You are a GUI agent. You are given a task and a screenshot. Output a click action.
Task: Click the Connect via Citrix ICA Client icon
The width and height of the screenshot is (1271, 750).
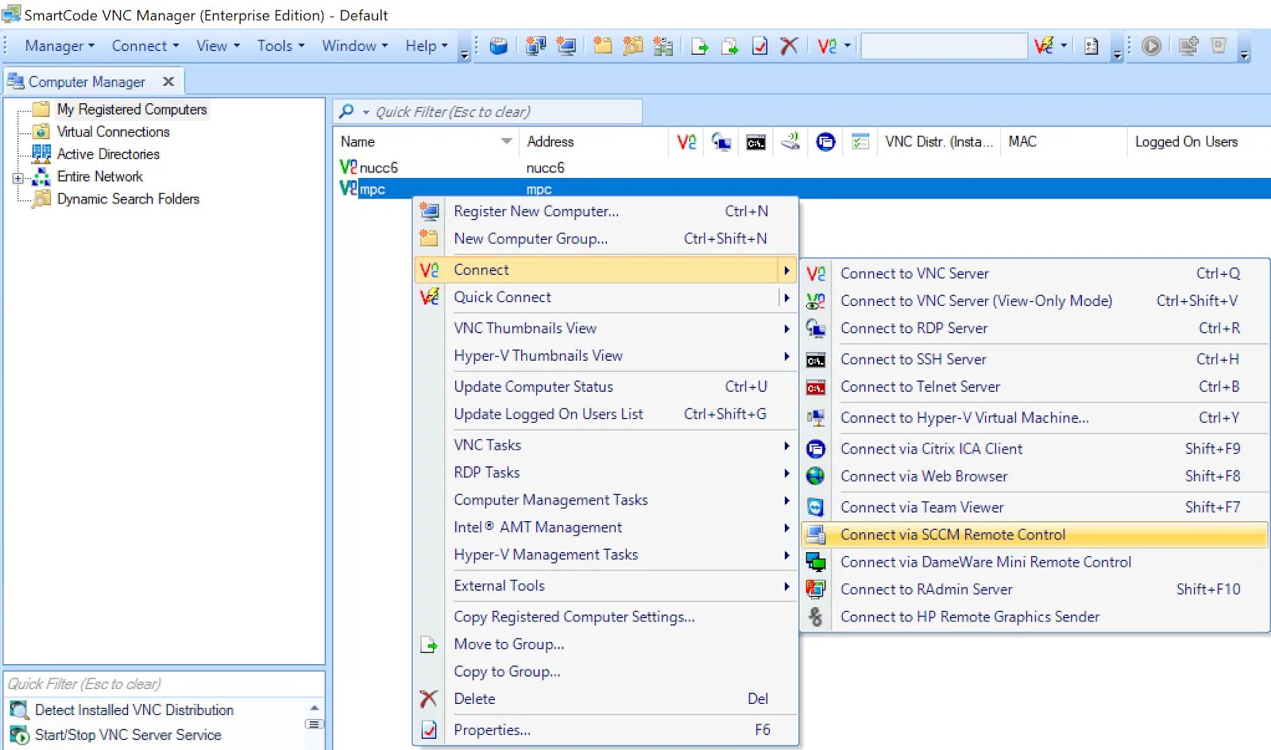[x=815, y=449]
